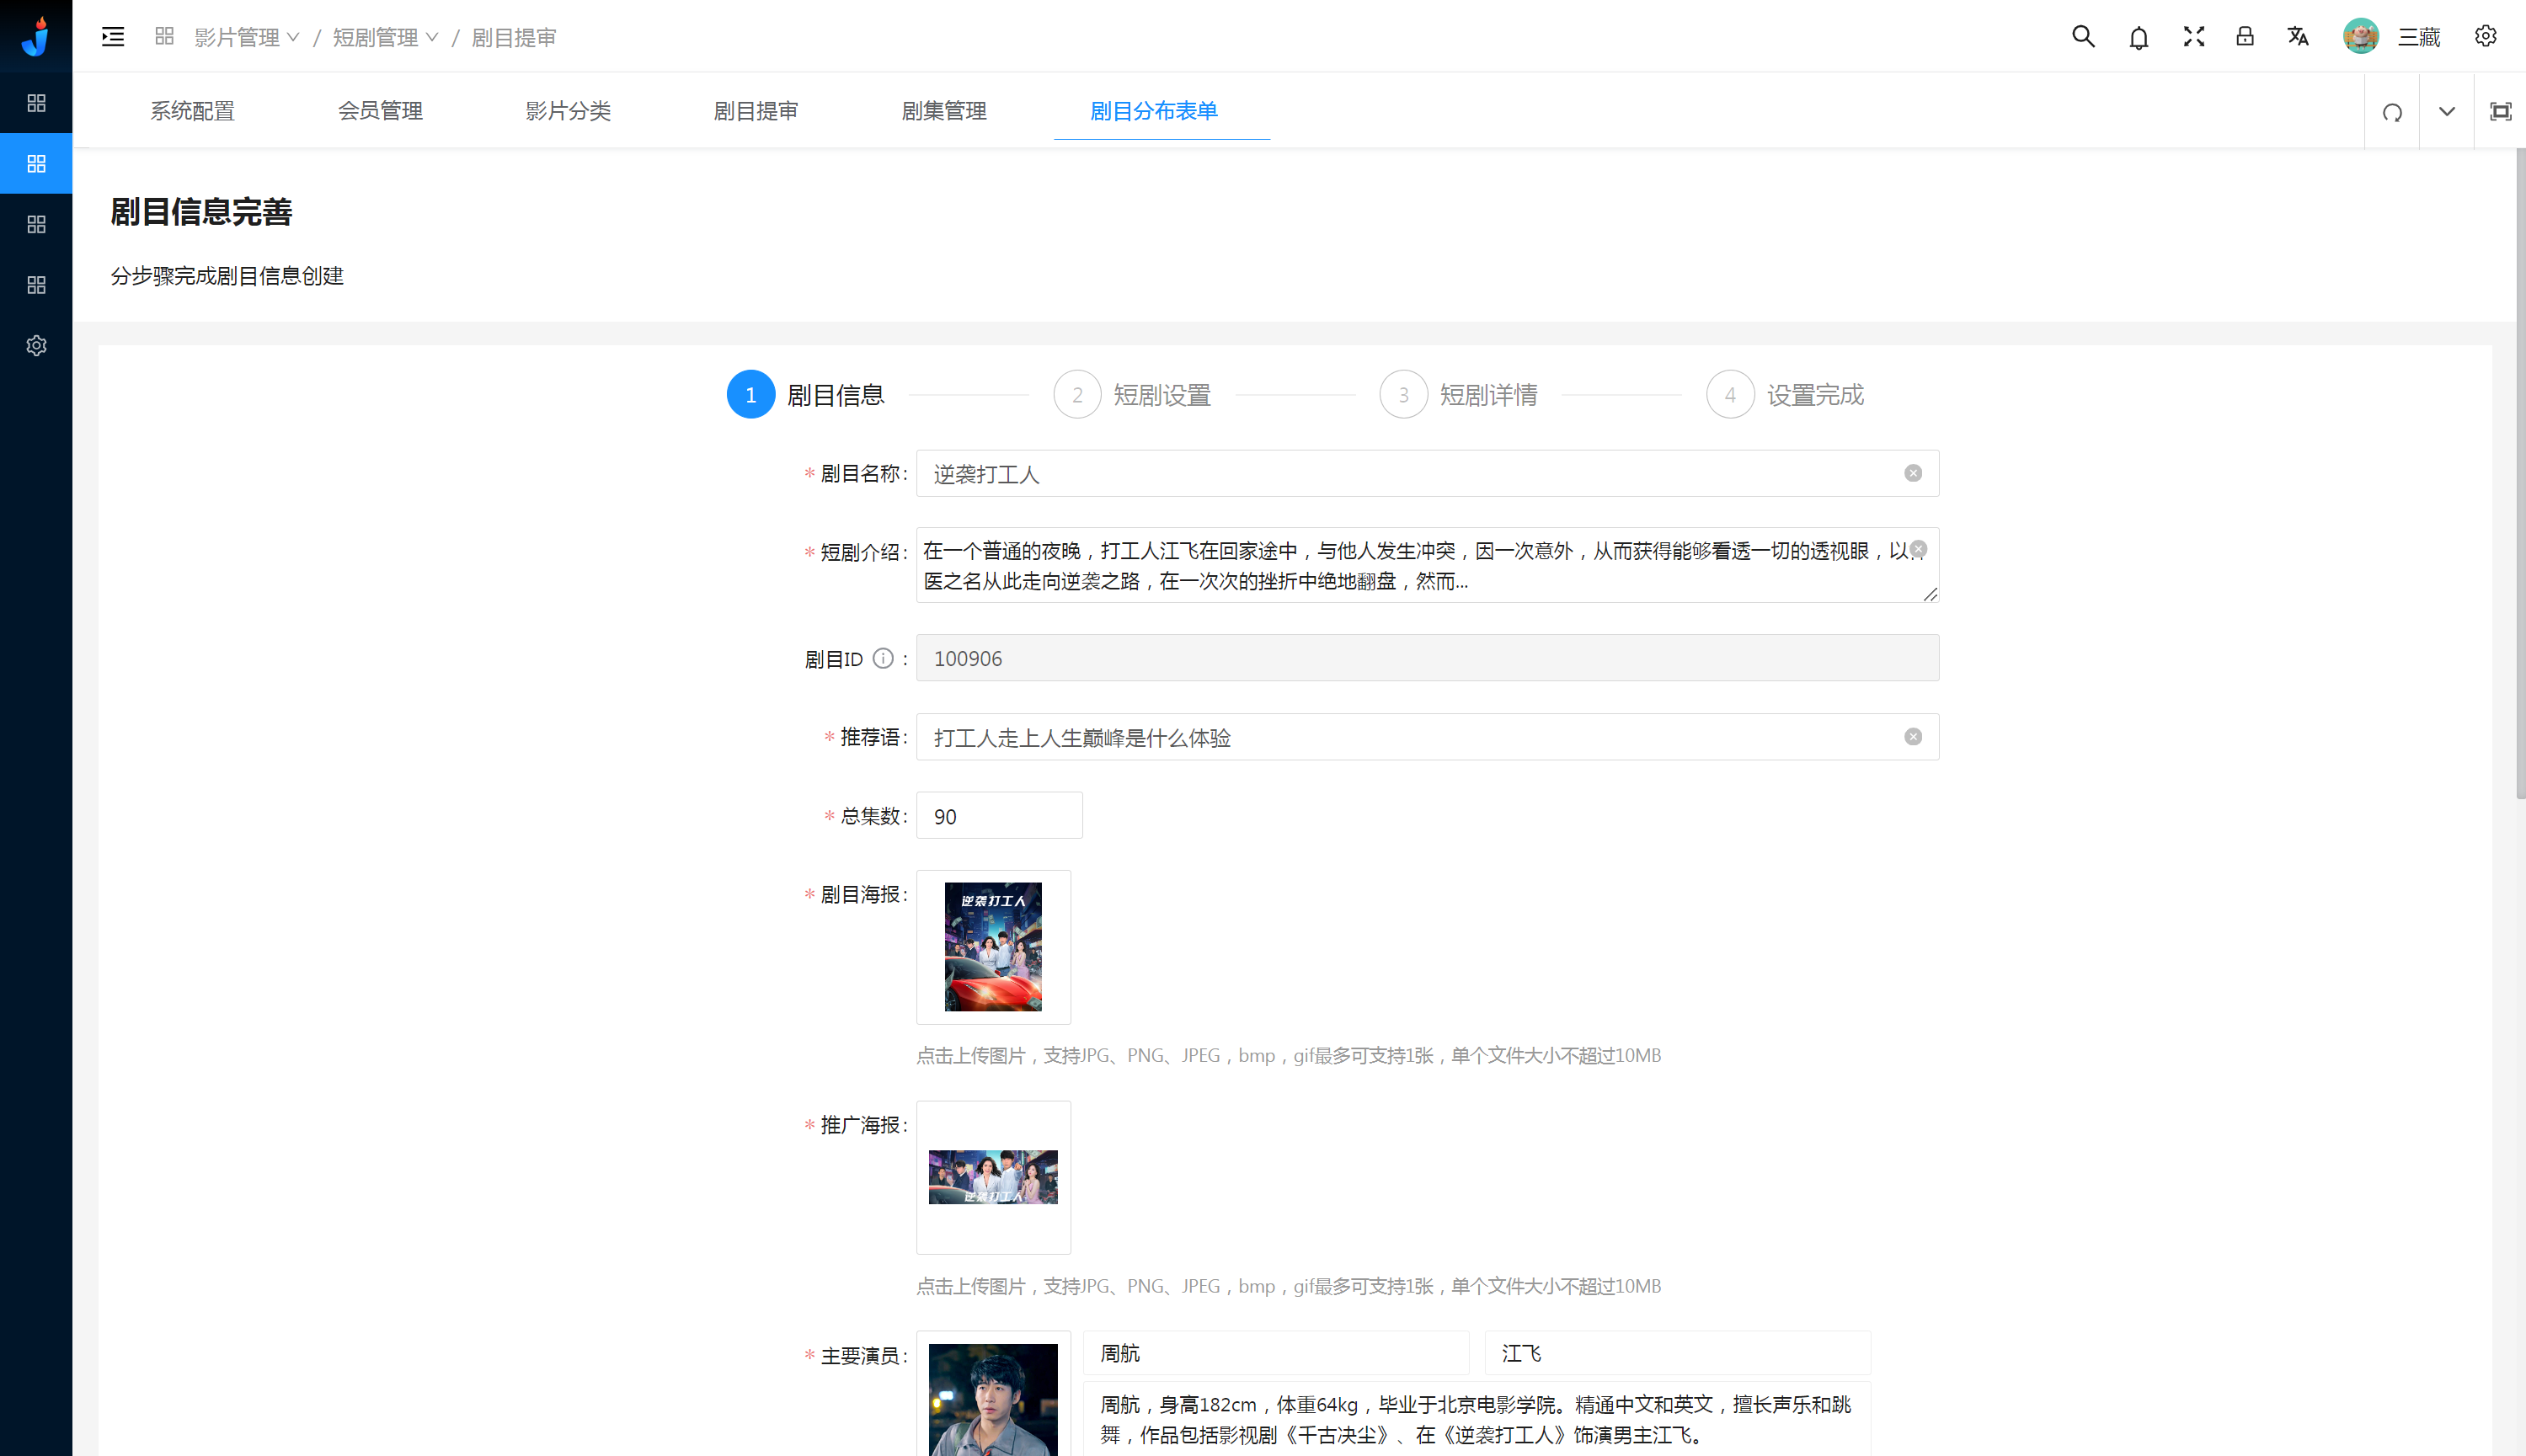The width and height of the screenshot is (2526, 1456).
Task: Open the tab options chevron dropdown
Action: pyautogui.click(x=2446, y=112)
